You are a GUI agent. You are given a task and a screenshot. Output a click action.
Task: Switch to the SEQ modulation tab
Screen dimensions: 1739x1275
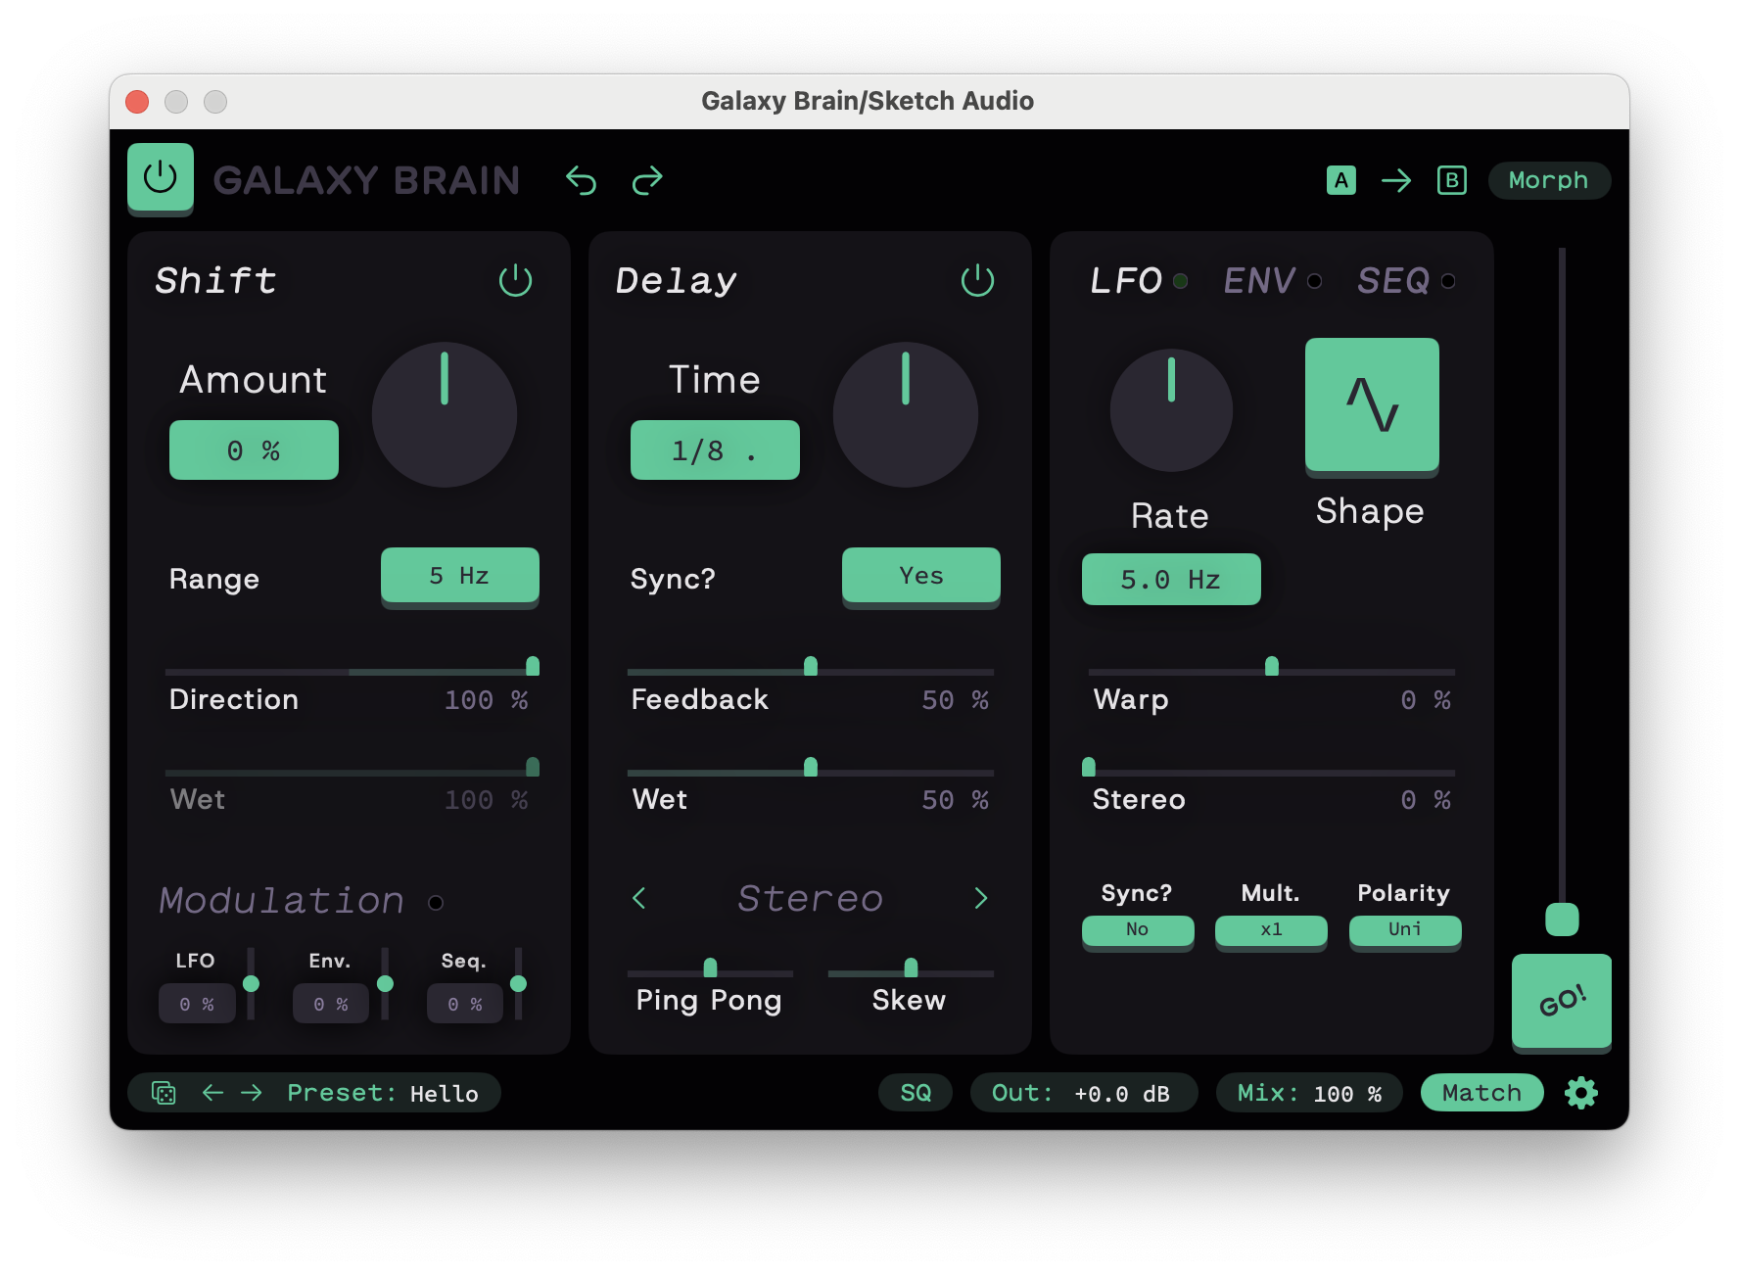point(1393,281)
